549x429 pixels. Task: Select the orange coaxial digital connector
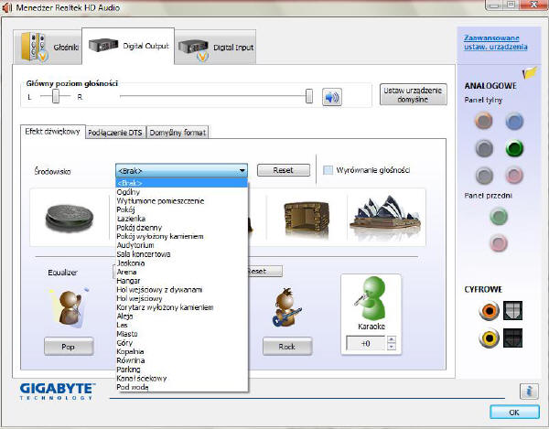tap(489, 311)
